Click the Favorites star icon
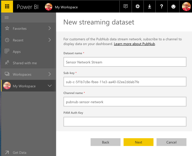 click(x=7, y=28)
